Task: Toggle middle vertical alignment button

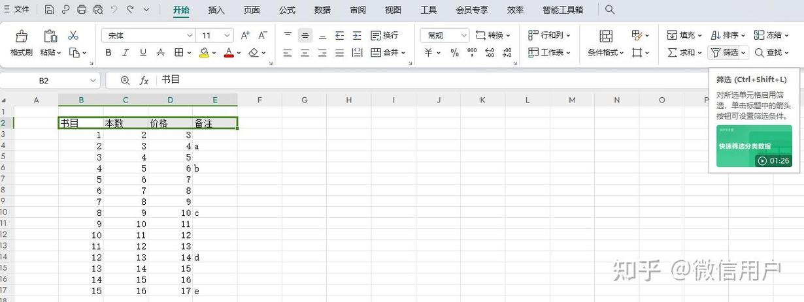Action: click(x=305, y=35)
